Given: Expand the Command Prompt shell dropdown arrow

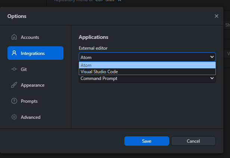Looking at the screenshot, I should (212, 78).
